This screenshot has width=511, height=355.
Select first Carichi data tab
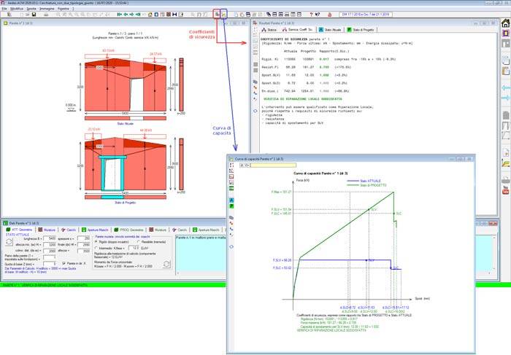tap(69, 230)
